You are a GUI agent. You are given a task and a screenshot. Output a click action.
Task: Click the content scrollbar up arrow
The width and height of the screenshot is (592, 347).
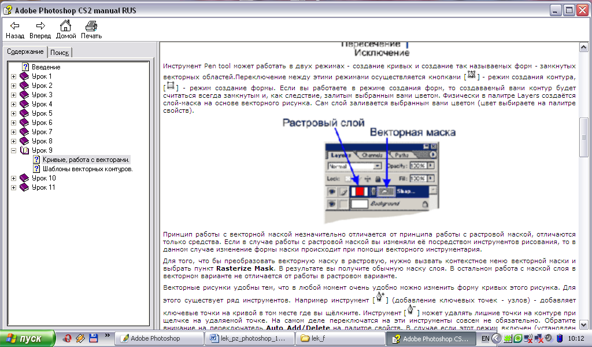click(583, 47)
